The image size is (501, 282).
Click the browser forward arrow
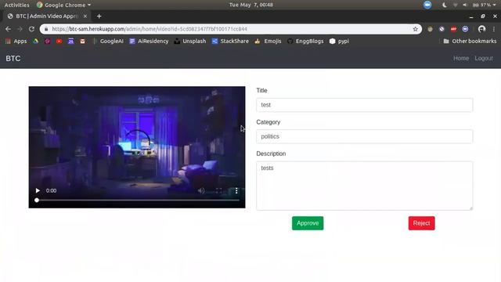[x=20, y=29]
